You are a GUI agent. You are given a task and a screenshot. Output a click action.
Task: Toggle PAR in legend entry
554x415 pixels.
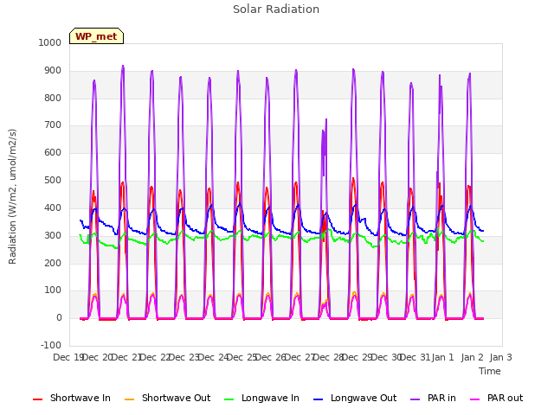433,398
